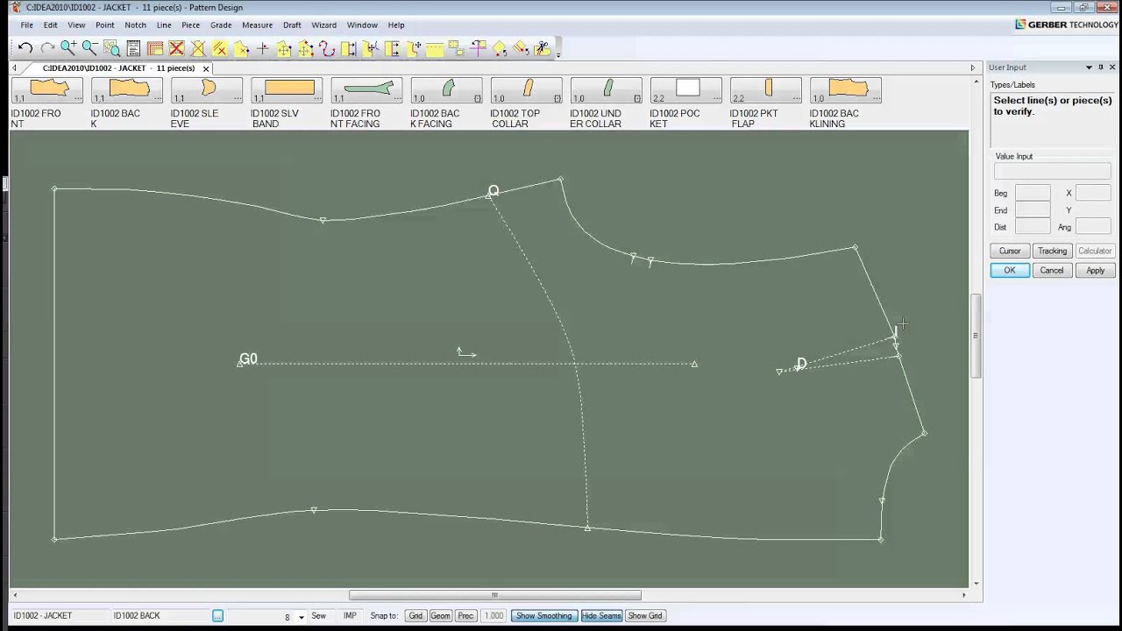Click the document tab scroll-right arrow
The height and width of the screenshot is (631, 1122).
pos(972,68)
